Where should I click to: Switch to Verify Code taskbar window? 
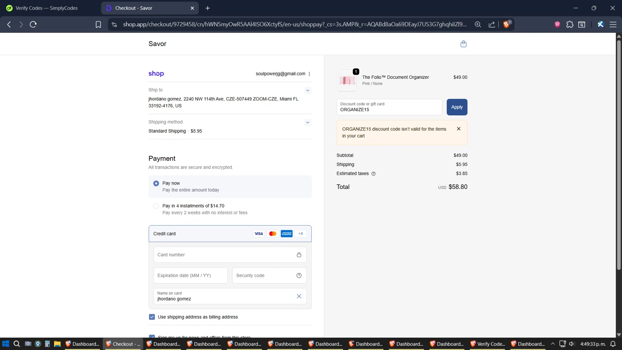coord(488,344)
